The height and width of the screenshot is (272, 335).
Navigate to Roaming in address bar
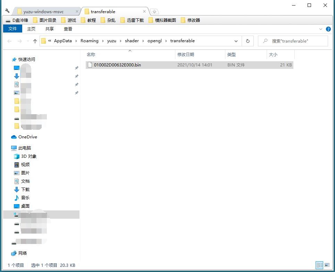point(90,41)
